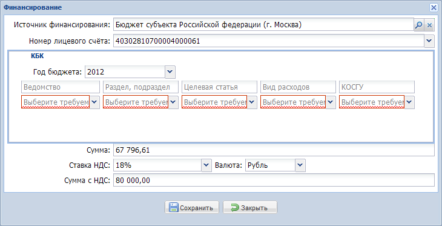Click the Год бюджета field showing 2012

pos(125,72)
